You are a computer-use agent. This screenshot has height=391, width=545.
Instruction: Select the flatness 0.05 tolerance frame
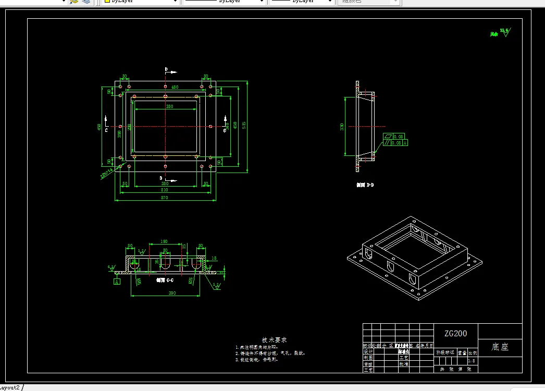394,137
